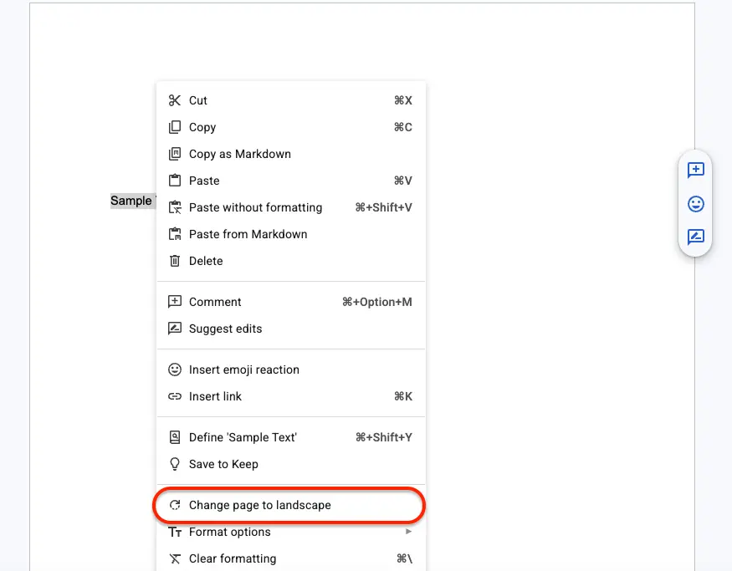Select Paste from Markdown
The height and width of the screenshot is (571, 732).
(x=247, y=234)
